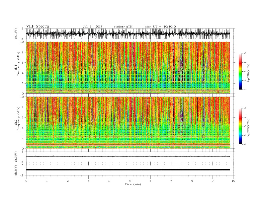
Task: Click the "4" kHz tick on ch.2 axis
Action: [x=23, y=128]
